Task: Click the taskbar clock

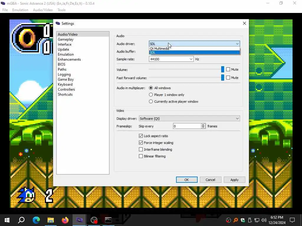Action: (x=277, y=220)
